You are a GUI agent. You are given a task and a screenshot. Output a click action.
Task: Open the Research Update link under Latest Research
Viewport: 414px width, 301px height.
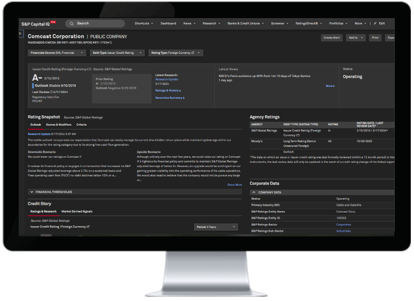(x=167, y=80)
